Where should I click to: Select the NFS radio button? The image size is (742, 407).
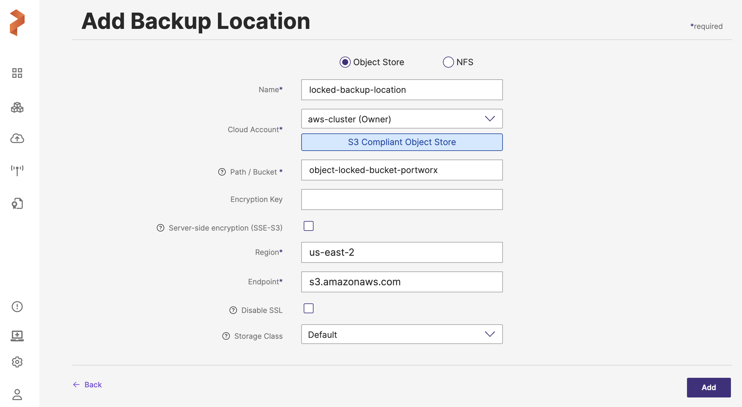pyautogui.click(x=448, y=62)
